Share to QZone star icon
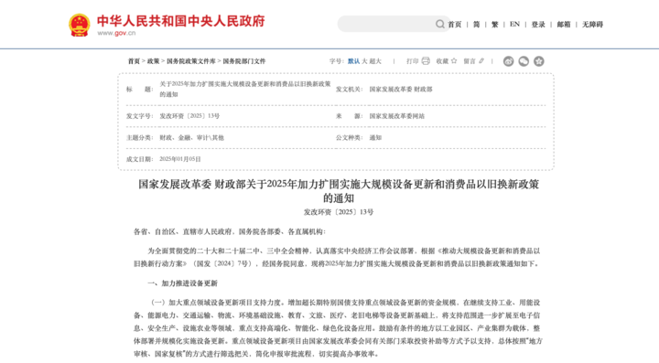The image size is (659, 363). point(539,61)
